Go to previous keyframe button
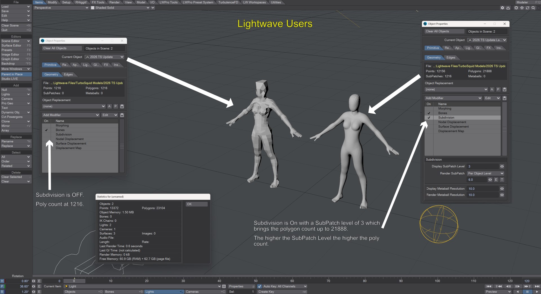The width and height of the screenshot is (541, 294). click(499, 286)
